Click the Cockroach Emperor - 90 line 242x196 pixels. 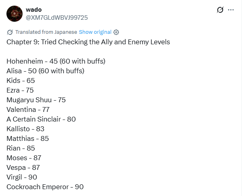tap(45, 187)
